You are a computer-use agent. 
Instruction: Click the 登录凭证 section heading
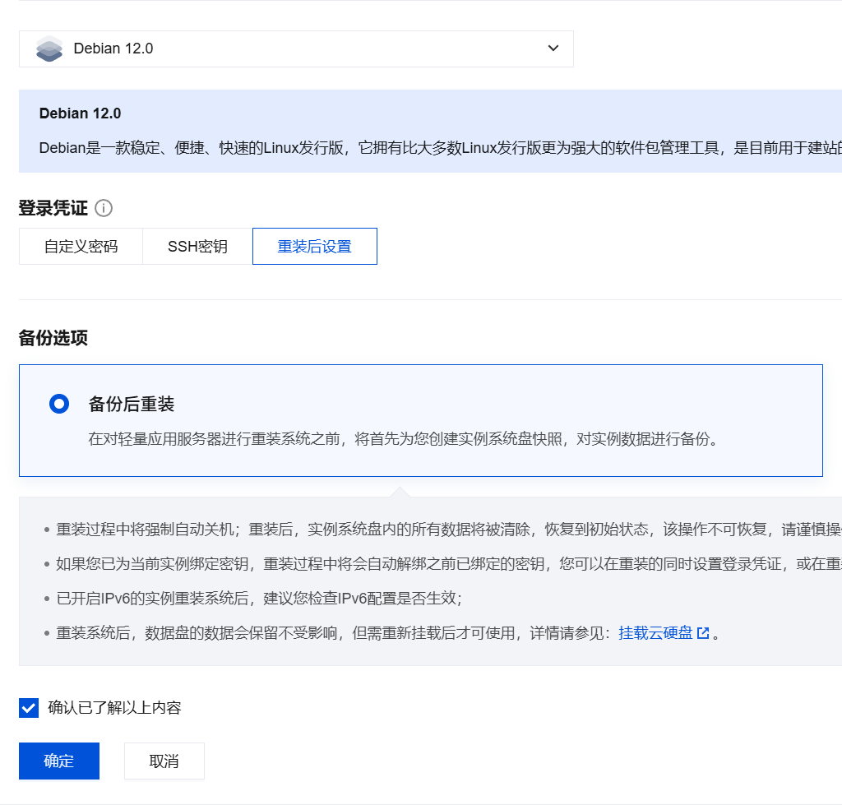(x=53, y=208)
